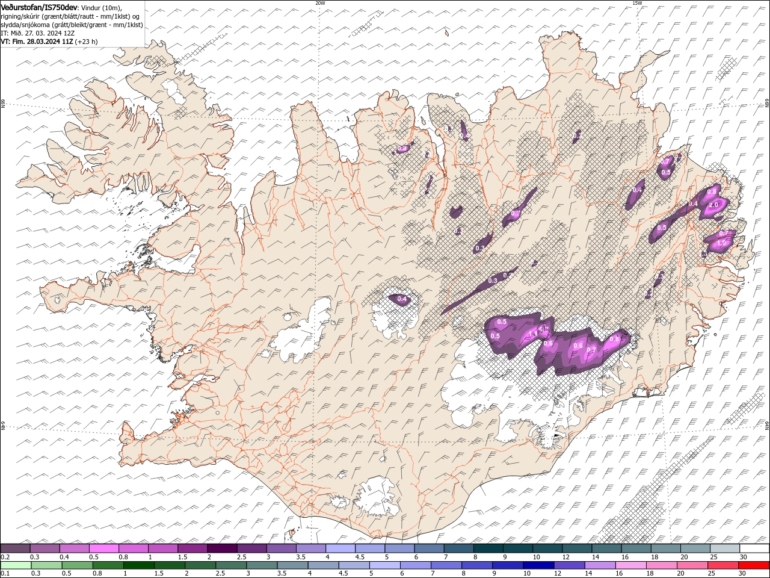Click the 1.1 snowfall value north of Vatnajökull
This screenshot has width=770, height=578.
(532, 334)
